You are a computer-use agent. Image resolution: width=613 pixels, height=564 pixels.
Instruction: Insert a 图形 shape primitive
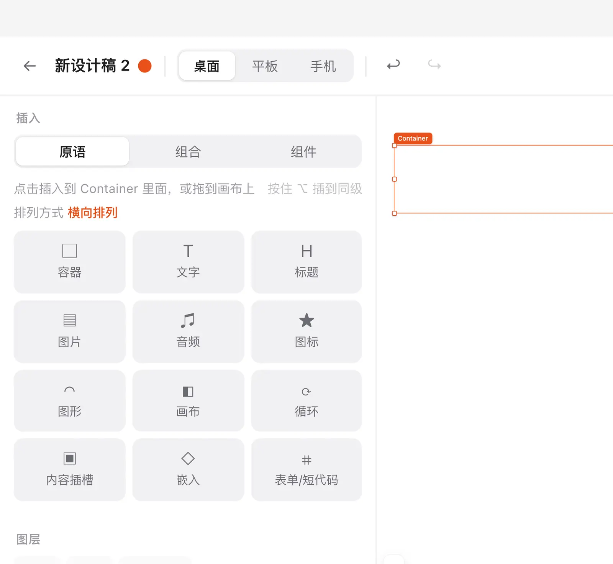pyautogui.click(x=70, y=401)
